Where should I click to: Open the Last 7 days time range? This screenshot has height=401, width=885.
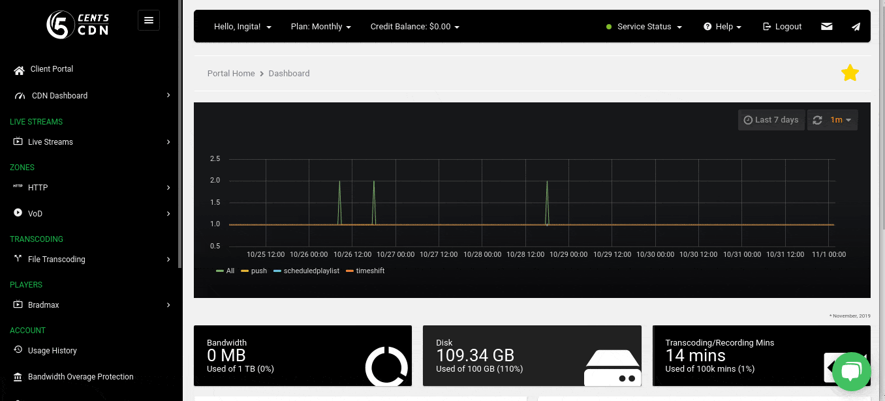[x=771, y=120]
